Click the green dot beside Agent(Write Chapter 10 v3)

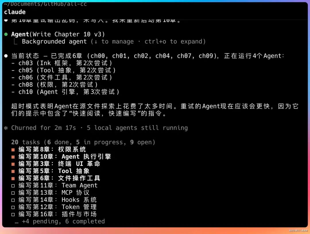(x=5, y=34)
